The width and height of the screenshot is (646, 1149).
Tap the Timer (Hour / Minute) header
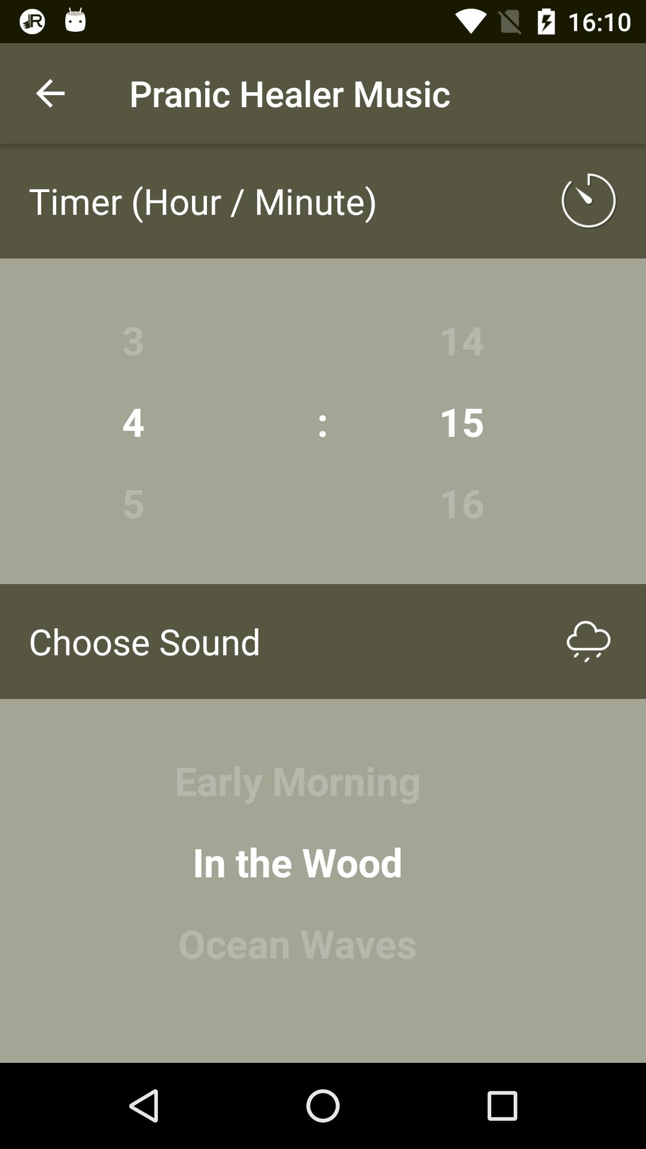tap(203, 201)
